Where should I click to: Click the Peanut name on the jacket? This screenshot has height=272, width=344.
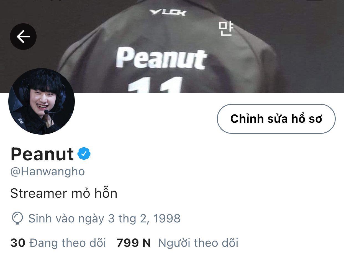(x=161, y=58)
